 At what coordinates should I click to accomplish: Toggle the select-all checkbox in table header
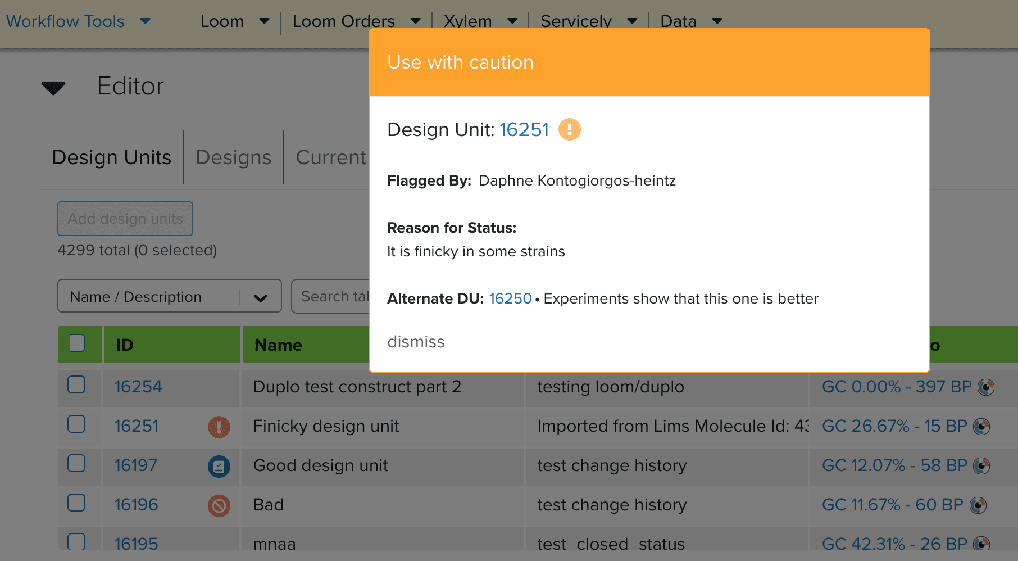[77, 343]
